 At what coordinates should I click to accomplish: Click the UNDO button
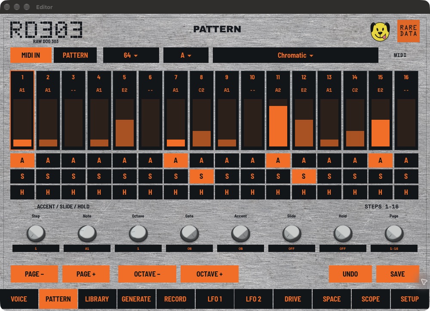click(350, 274)
